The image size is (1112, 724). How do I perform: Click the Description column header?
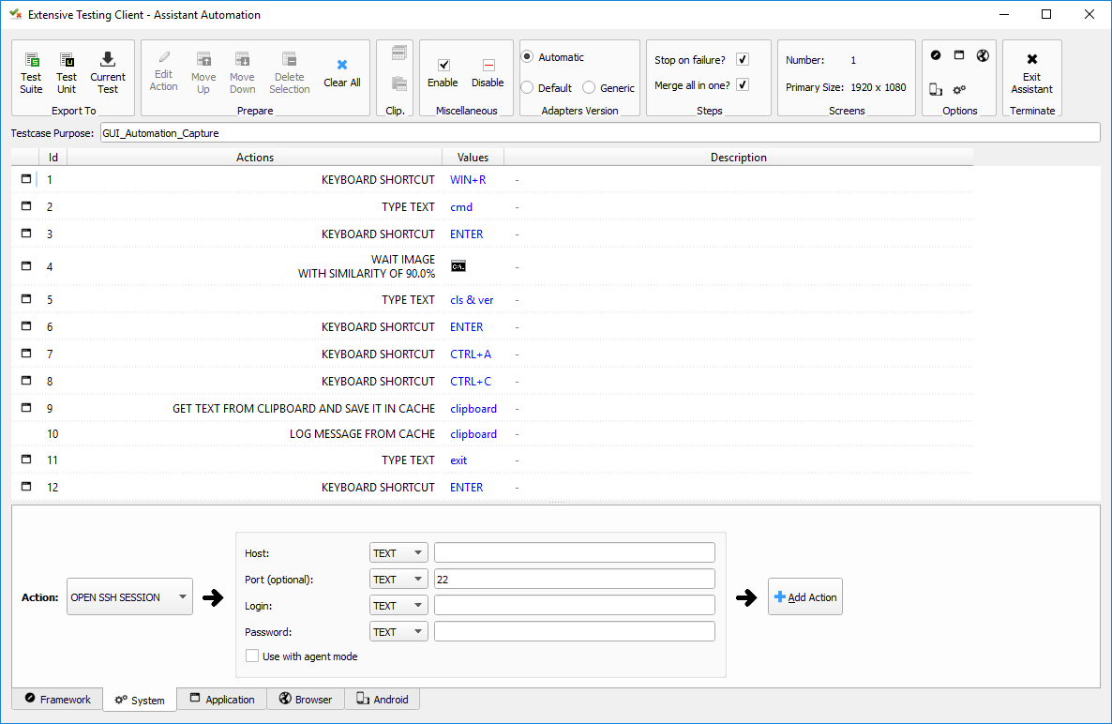click(738, 158)
